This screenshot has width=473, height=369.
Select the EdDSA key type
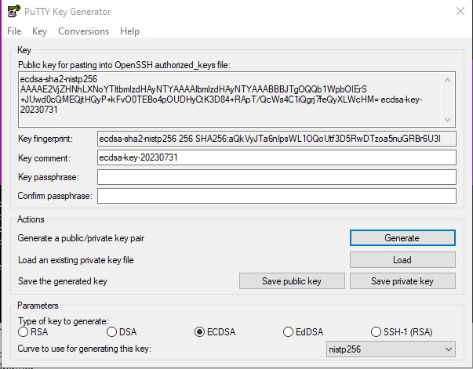coord(303,332)
